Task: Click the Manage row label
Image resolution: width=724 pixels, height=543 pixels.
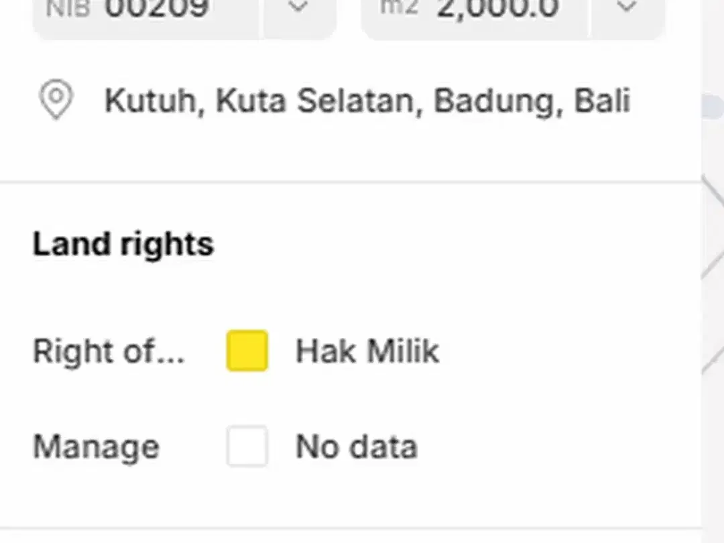Action: [96, 447]
